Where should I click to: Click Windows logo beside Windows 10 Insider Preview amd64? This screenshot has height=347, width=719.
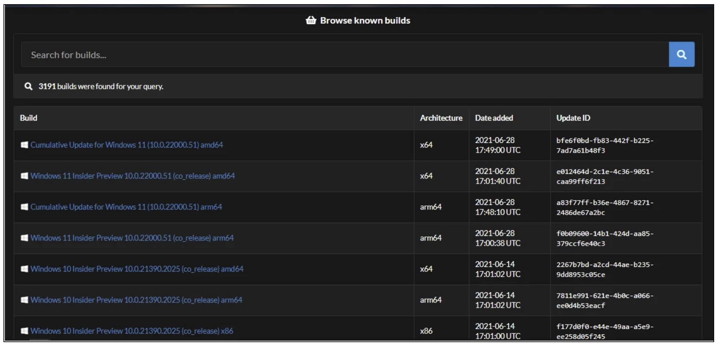point(24,269)
